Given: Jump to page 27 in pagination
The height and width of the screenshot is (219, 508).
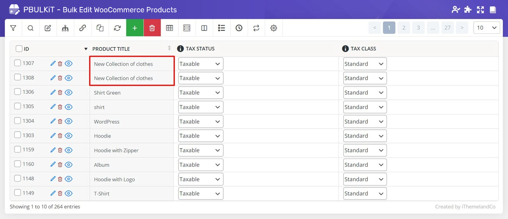Looking at the screenshot, I should [447, 28].
